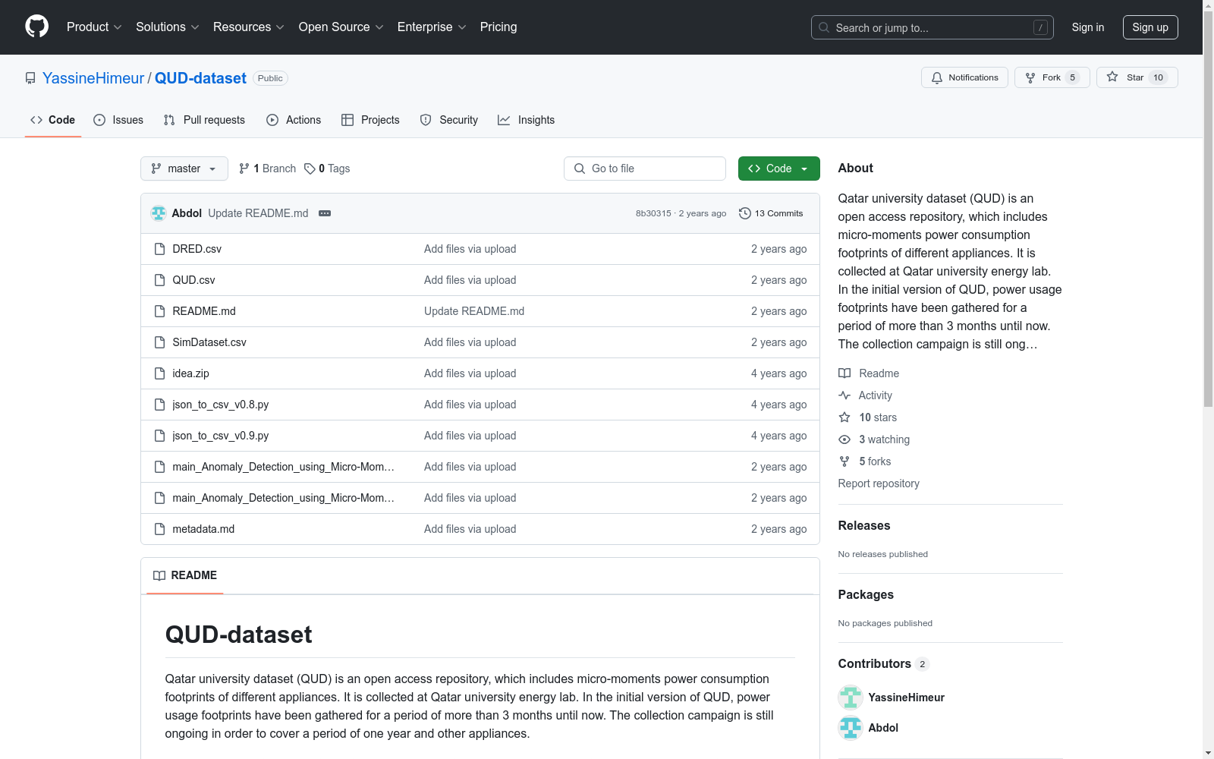Open commit hash 8b30315
Screen dimensions: 1214x759
(x=653, y=213)
